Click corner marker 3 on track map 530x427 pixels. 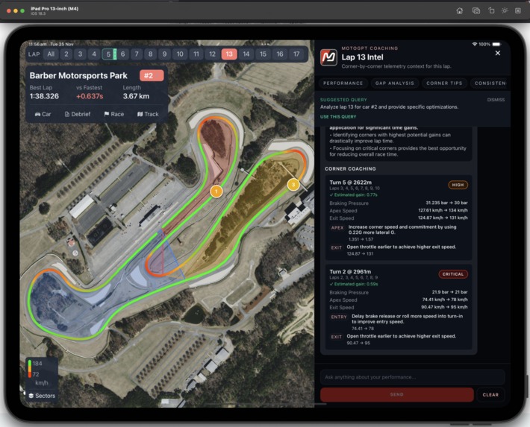pyautogui.click(x=293, y=185)
